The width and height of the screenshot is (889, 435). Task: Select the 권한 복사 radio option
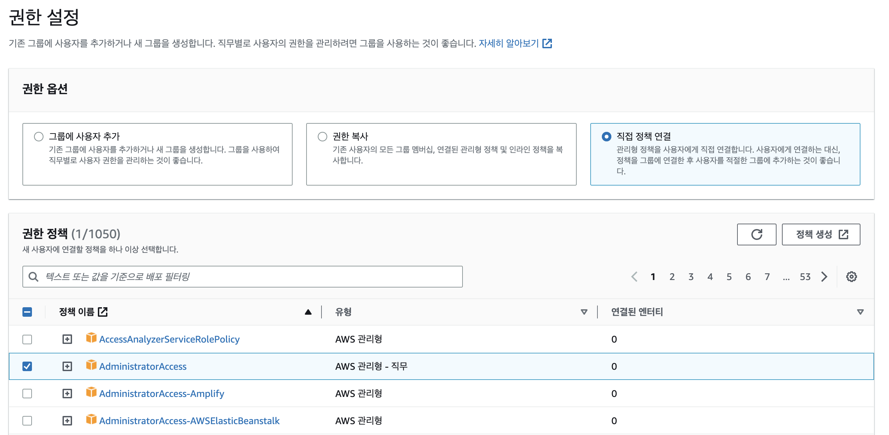point(322,136)
